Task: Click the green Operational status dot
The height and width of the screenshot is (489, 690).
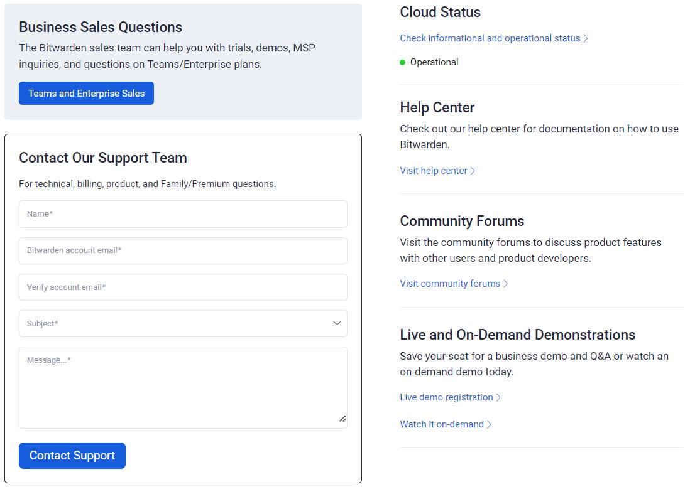Action: pos(402,62)
